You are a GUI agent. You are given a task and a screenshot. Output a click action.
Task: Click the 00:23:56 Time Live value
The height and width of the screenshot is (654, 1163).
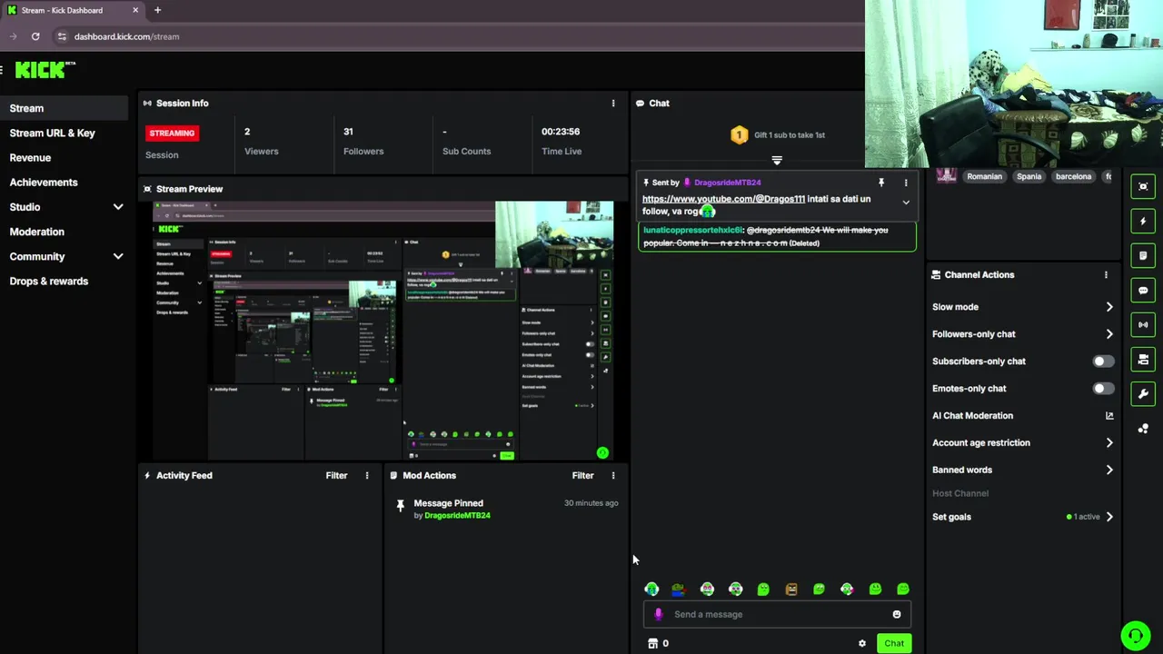pos(561,132)
